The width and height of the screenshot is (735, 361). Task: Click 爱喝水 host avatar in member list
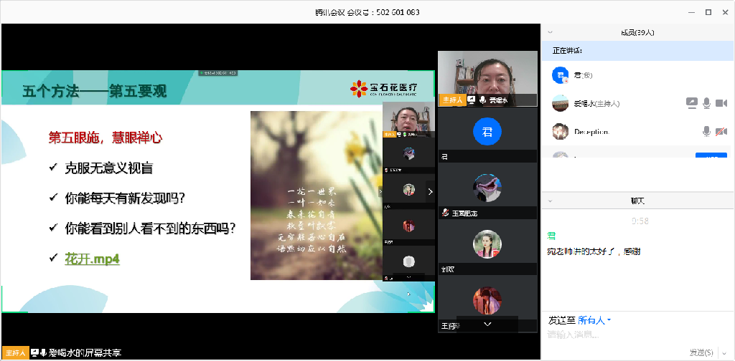[560, 103]
